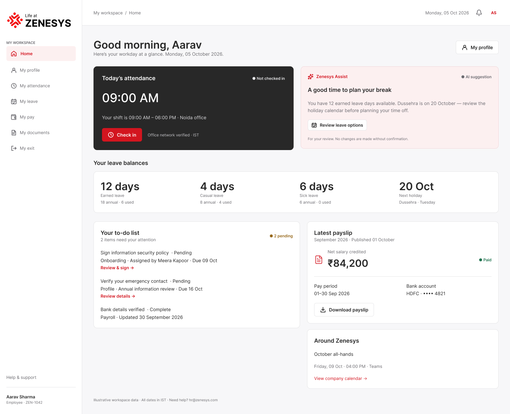Click the Zenesys Assist sparkle icon
This screenshot has width=510, height=414.
tap(311, 77)
